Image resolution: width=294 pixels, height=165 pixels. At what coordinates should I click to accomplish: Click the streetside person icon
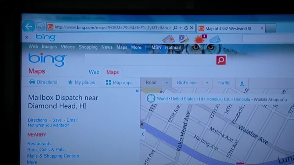[242, 84]
